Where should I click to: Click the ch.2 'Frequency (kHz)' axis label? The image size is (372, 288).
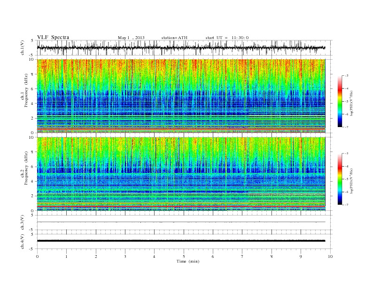click(26, 168)
